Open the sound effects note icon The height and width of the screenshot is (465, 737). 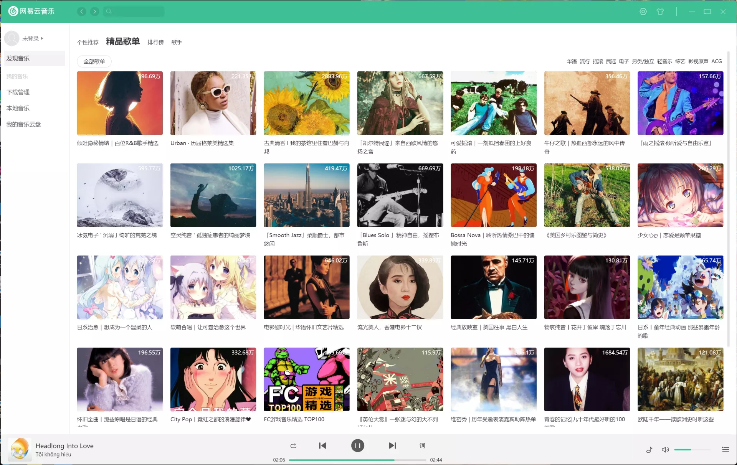point(649,450)
